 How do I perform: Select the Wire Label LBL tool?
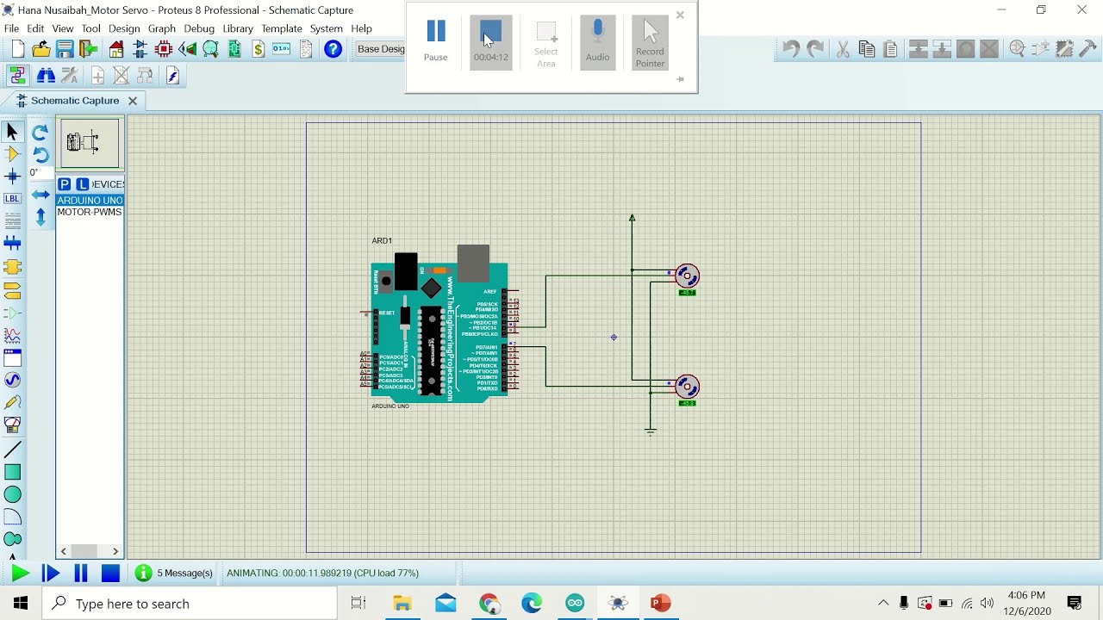[x=12, y=199]
